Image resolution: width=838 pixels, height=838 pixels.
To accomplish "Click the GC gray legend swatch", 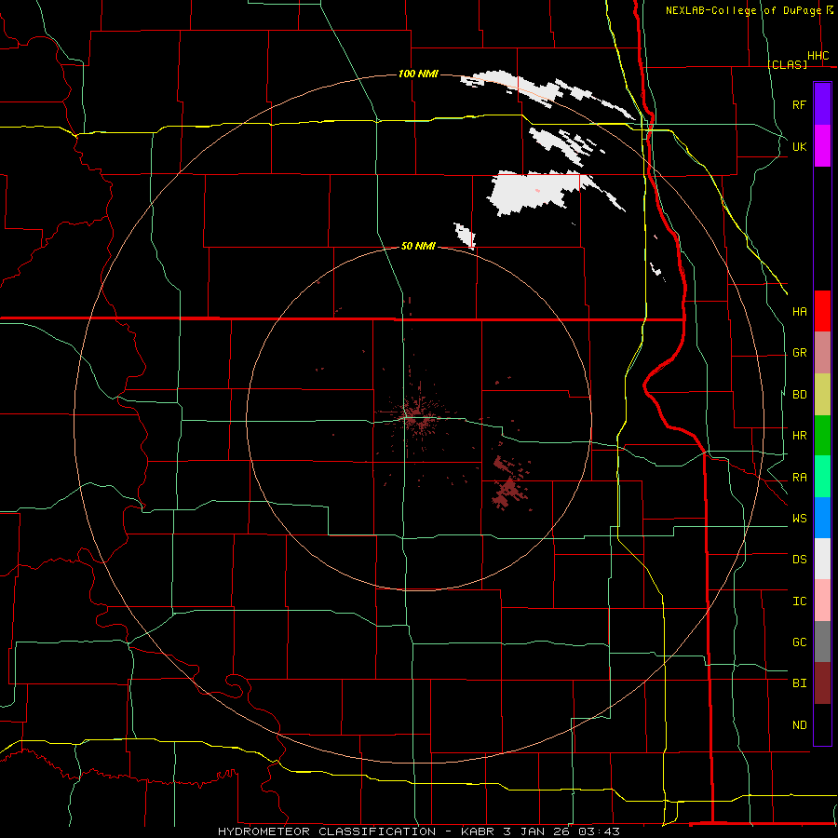I will 822,642.
